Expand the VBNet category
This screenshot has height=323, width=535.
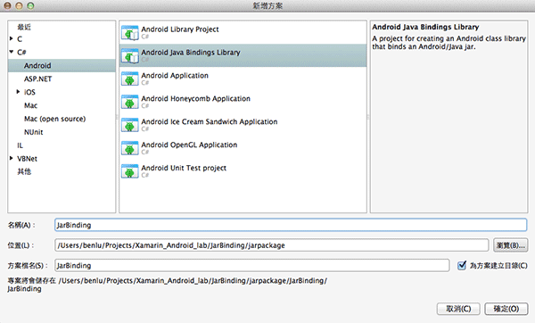pyautogui.click(x=12, y=158)
